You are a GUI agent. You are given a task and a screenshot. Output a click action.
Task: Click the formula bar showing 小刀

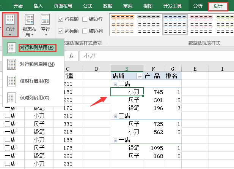tap(157, 56)
